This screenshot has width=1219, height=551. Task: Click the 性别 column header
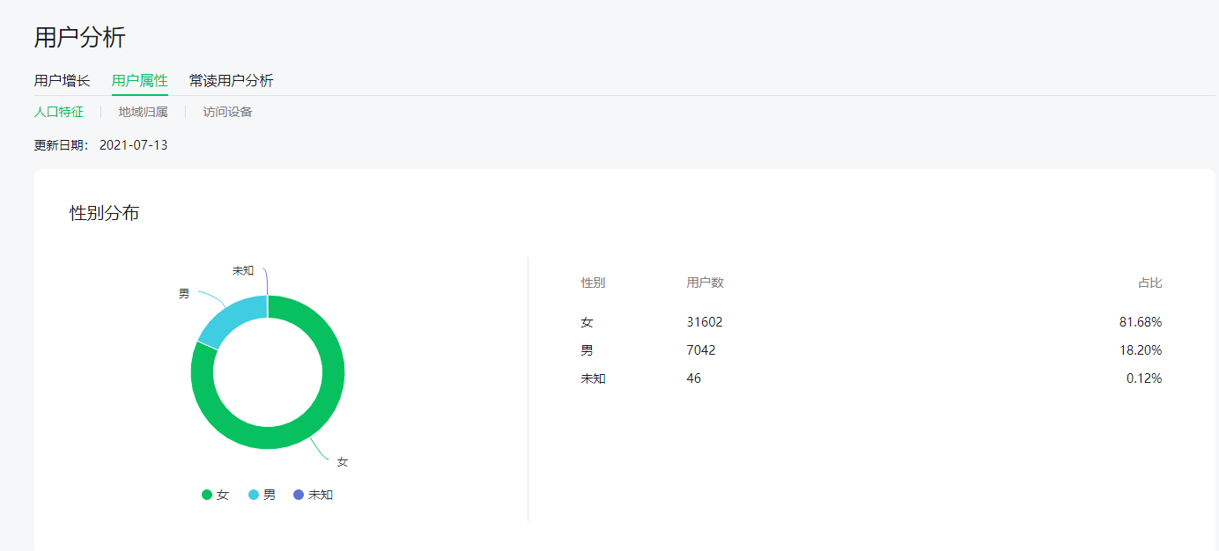pos(593,283)
